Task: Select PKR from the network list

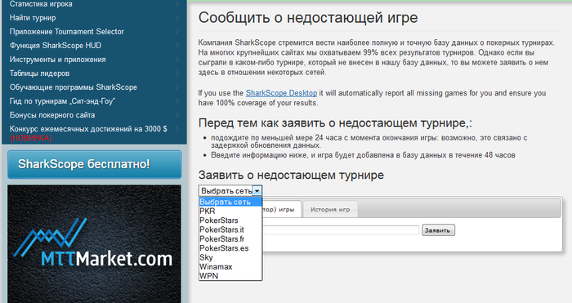Action: click(230, 211)
